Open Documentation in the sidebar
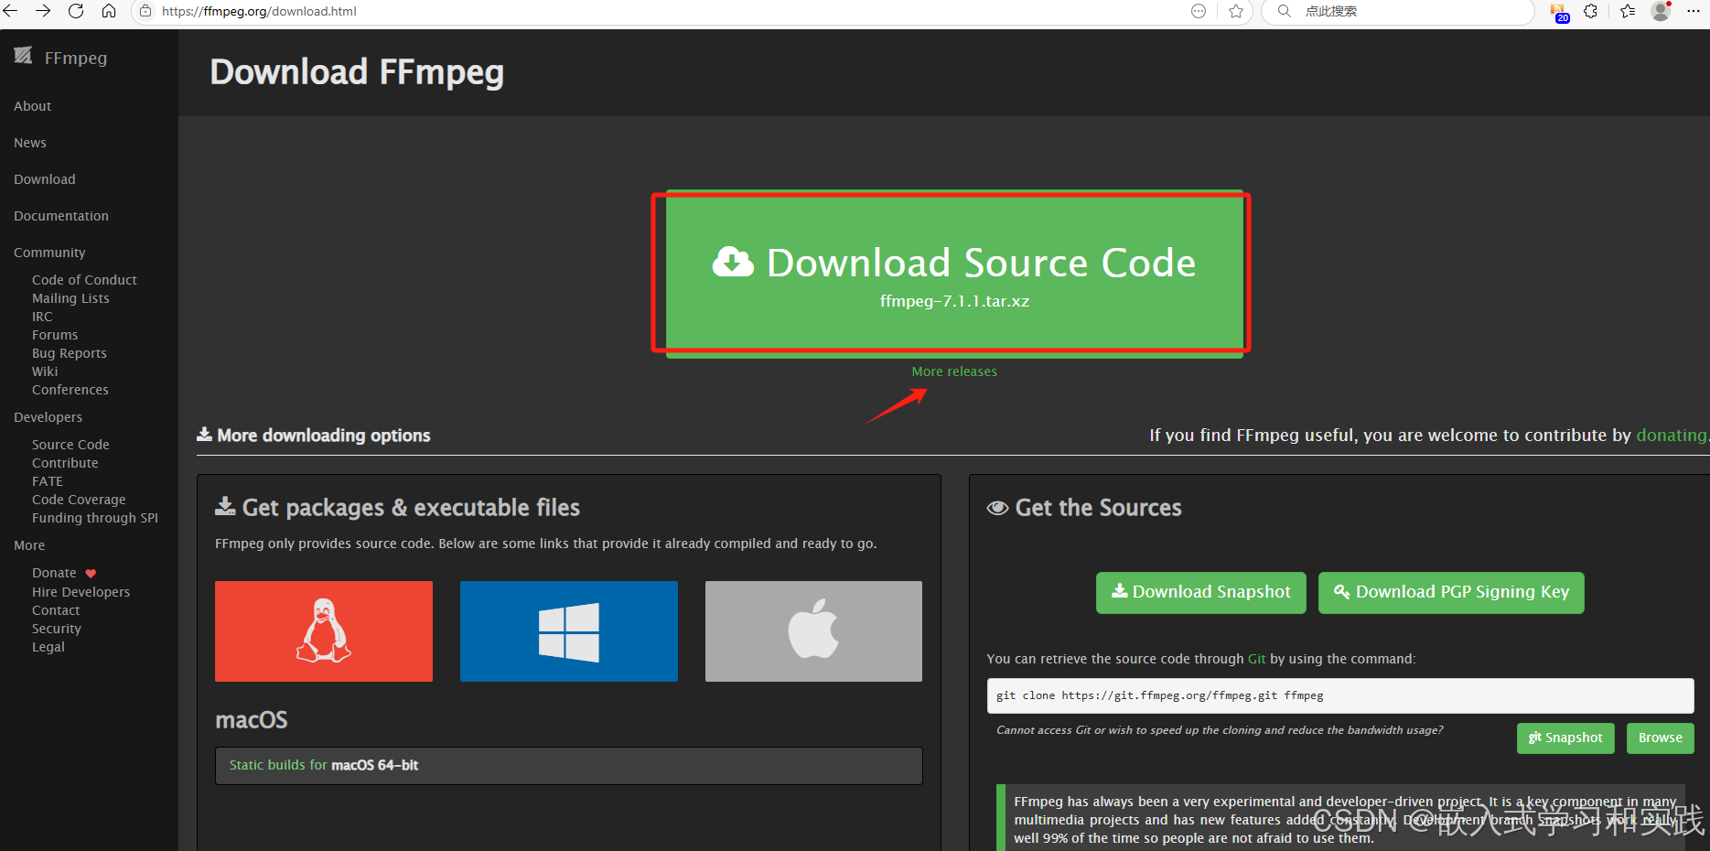The height and width of the screenshot is (851, 1710). click(61, 216)
